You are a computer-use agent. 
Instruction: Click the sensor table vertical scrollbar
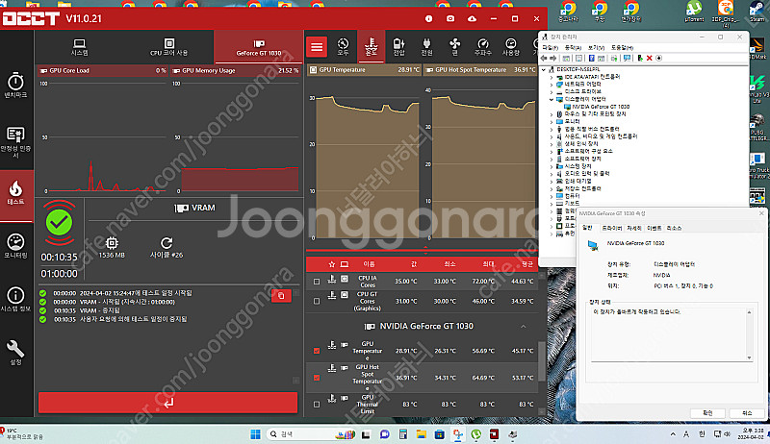pyautogui.click(x=542, y=361)
